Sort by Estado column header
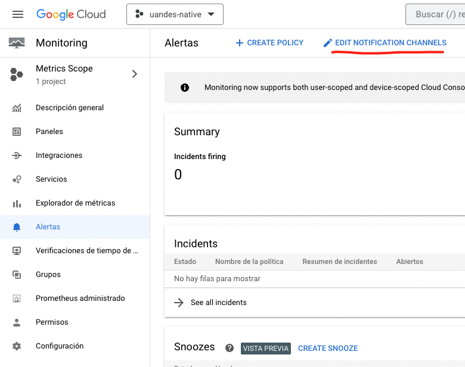 pyautogui.click(x=185, y=262)
